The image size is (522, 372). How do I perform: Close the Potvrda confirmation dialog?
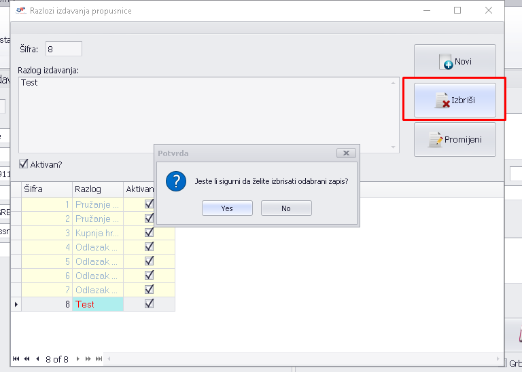(x=346, y=153)
